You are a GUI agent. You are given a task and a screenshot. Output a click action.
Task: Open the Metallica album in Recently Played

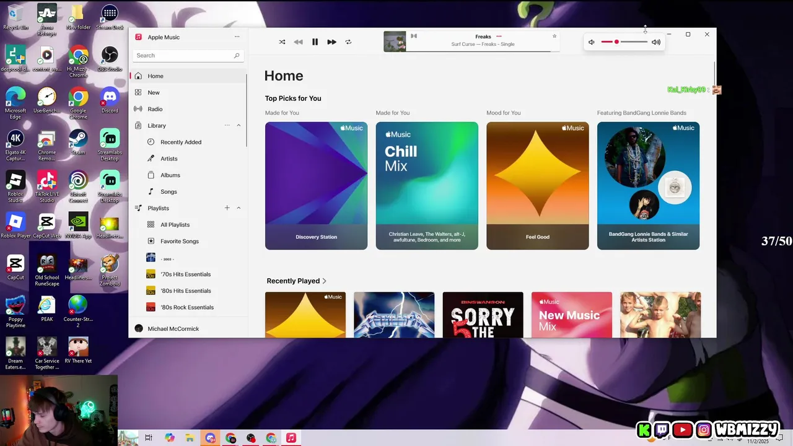394,315
